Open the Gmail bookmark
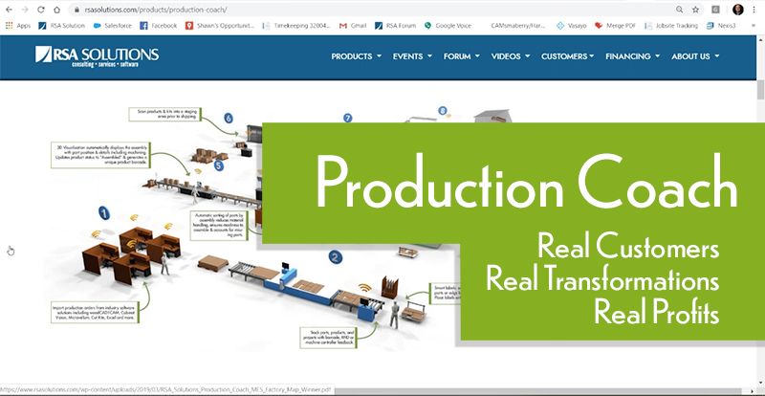This screenshot has height=396, width=765. [353, 26]
